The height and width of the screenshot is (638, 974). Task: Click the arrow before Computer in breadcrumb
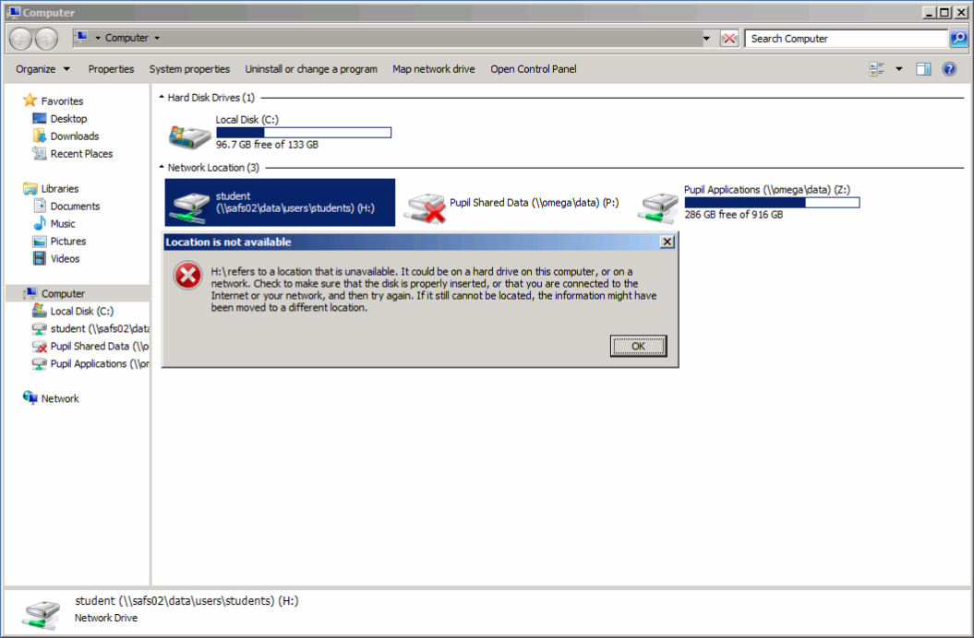coord(98,38)
